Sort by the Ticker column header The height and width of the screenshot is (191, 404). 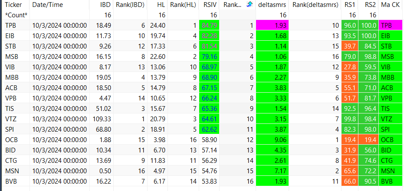15,5
